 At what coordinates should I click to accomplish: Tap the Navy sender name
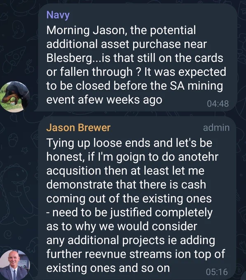(x=58, y=15)
